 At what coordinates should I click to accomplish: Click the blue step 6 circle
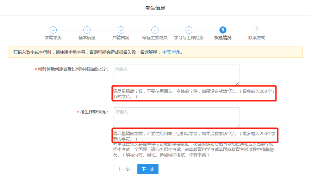pyautogui.click(x=223, y=30)
